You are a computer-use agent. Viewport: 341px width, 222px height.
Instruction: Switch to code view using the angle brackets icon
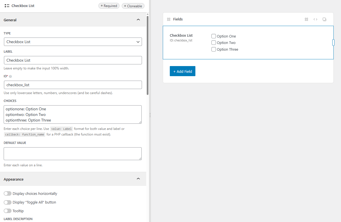315,19
